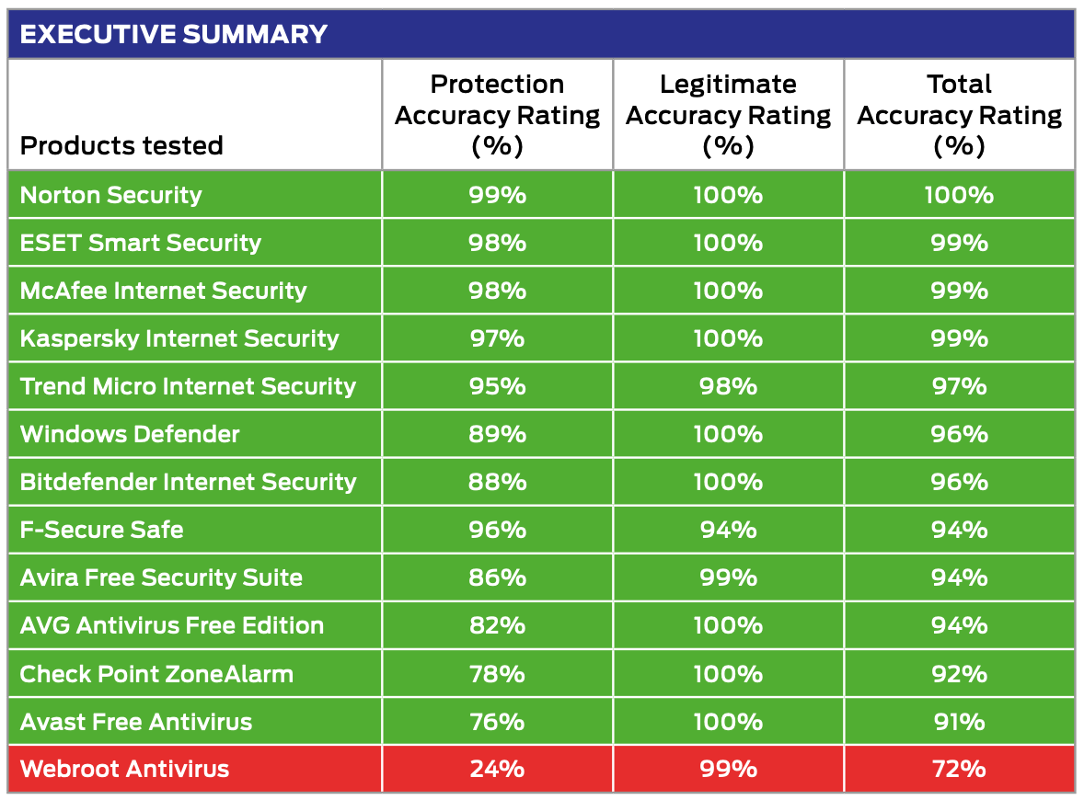1084x800 pixels.
Task: Click the Protection Accuracy Rating column header
Action: pos(497,115)
